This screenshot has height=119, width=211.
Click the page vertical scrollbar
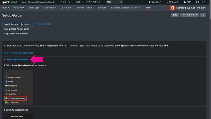click(x=210, y=9)
